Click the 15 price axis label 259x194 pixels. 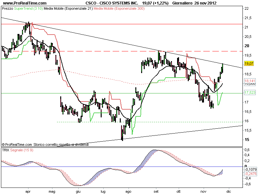[x=247, y=140]
